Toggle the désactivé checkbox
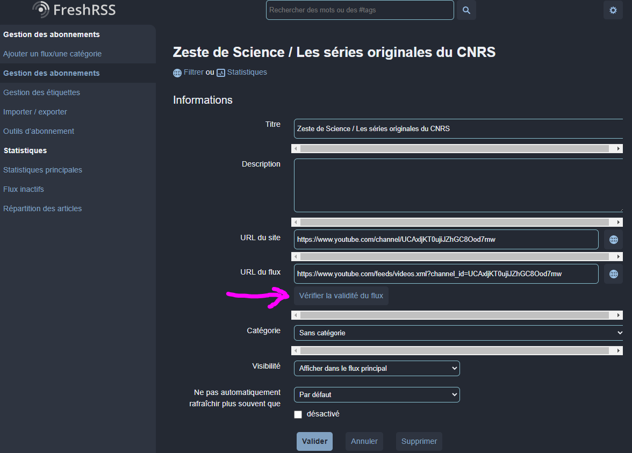This screenshot has height=453, width=632. pyautogui.click(x=298, y=414)
